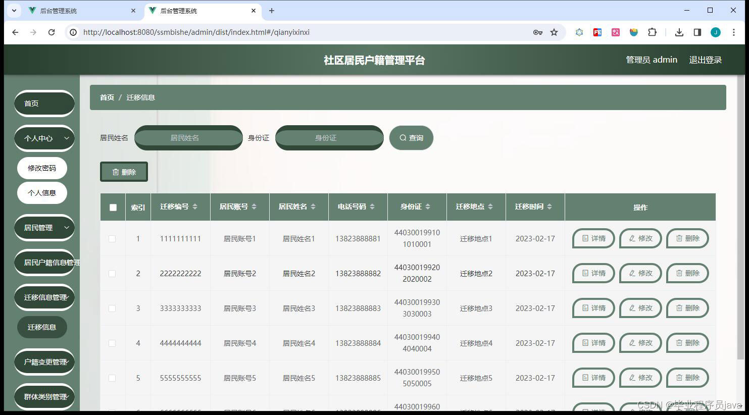The image size is (749, 415).
Task: Reload the current page
Action: pyautogui.click(x=52, y=32)
